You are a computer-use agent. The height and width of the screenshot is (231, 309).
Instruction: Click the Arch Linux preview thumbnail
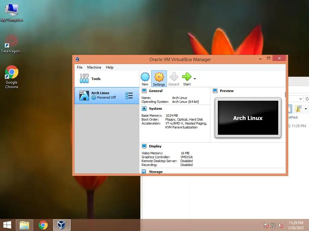click(248, 118)
